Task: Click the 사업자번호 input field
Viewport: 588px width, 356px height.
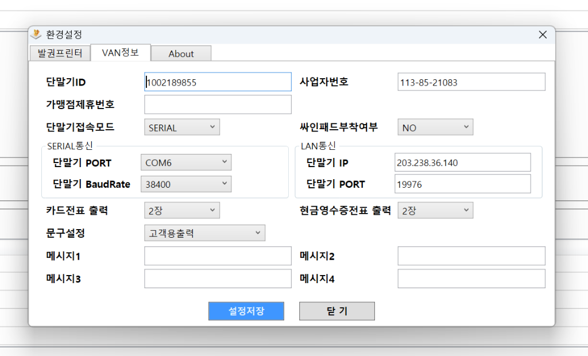Action: (471, 82)
